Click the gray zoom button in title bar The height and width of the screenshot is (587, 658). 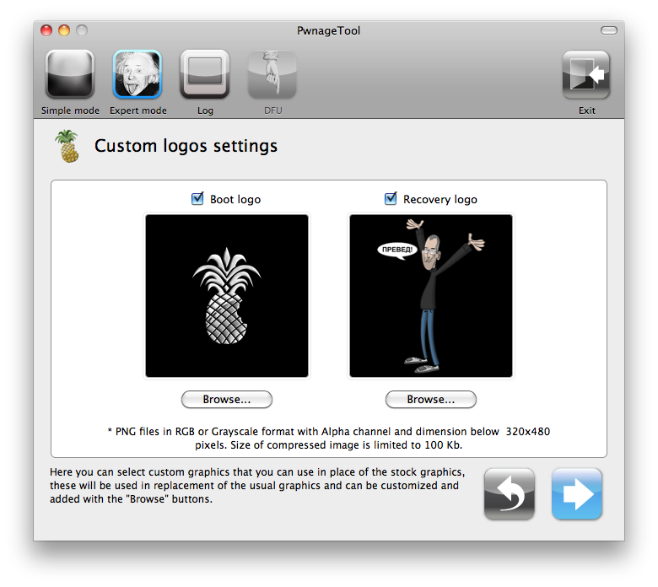pos(82,30)
